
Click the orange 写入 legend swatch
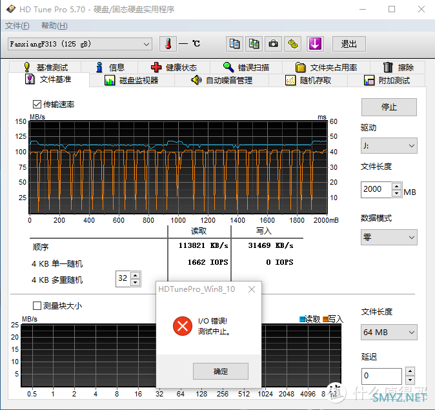pyautogui.click(x=325, y=319)
